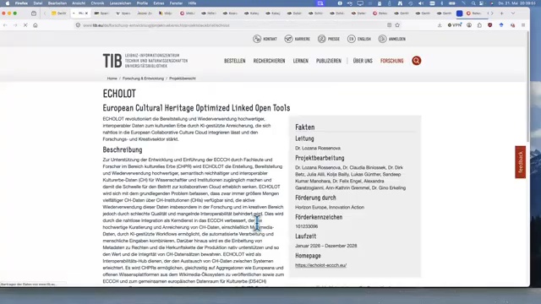
Task: Click the Kontakt icon in top bar
Action: click(x=257, y=39)
